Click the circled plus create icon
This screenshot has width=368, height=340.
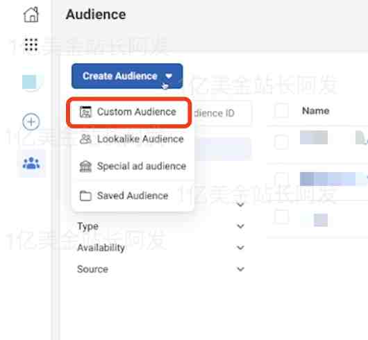(x=31, y=121)
